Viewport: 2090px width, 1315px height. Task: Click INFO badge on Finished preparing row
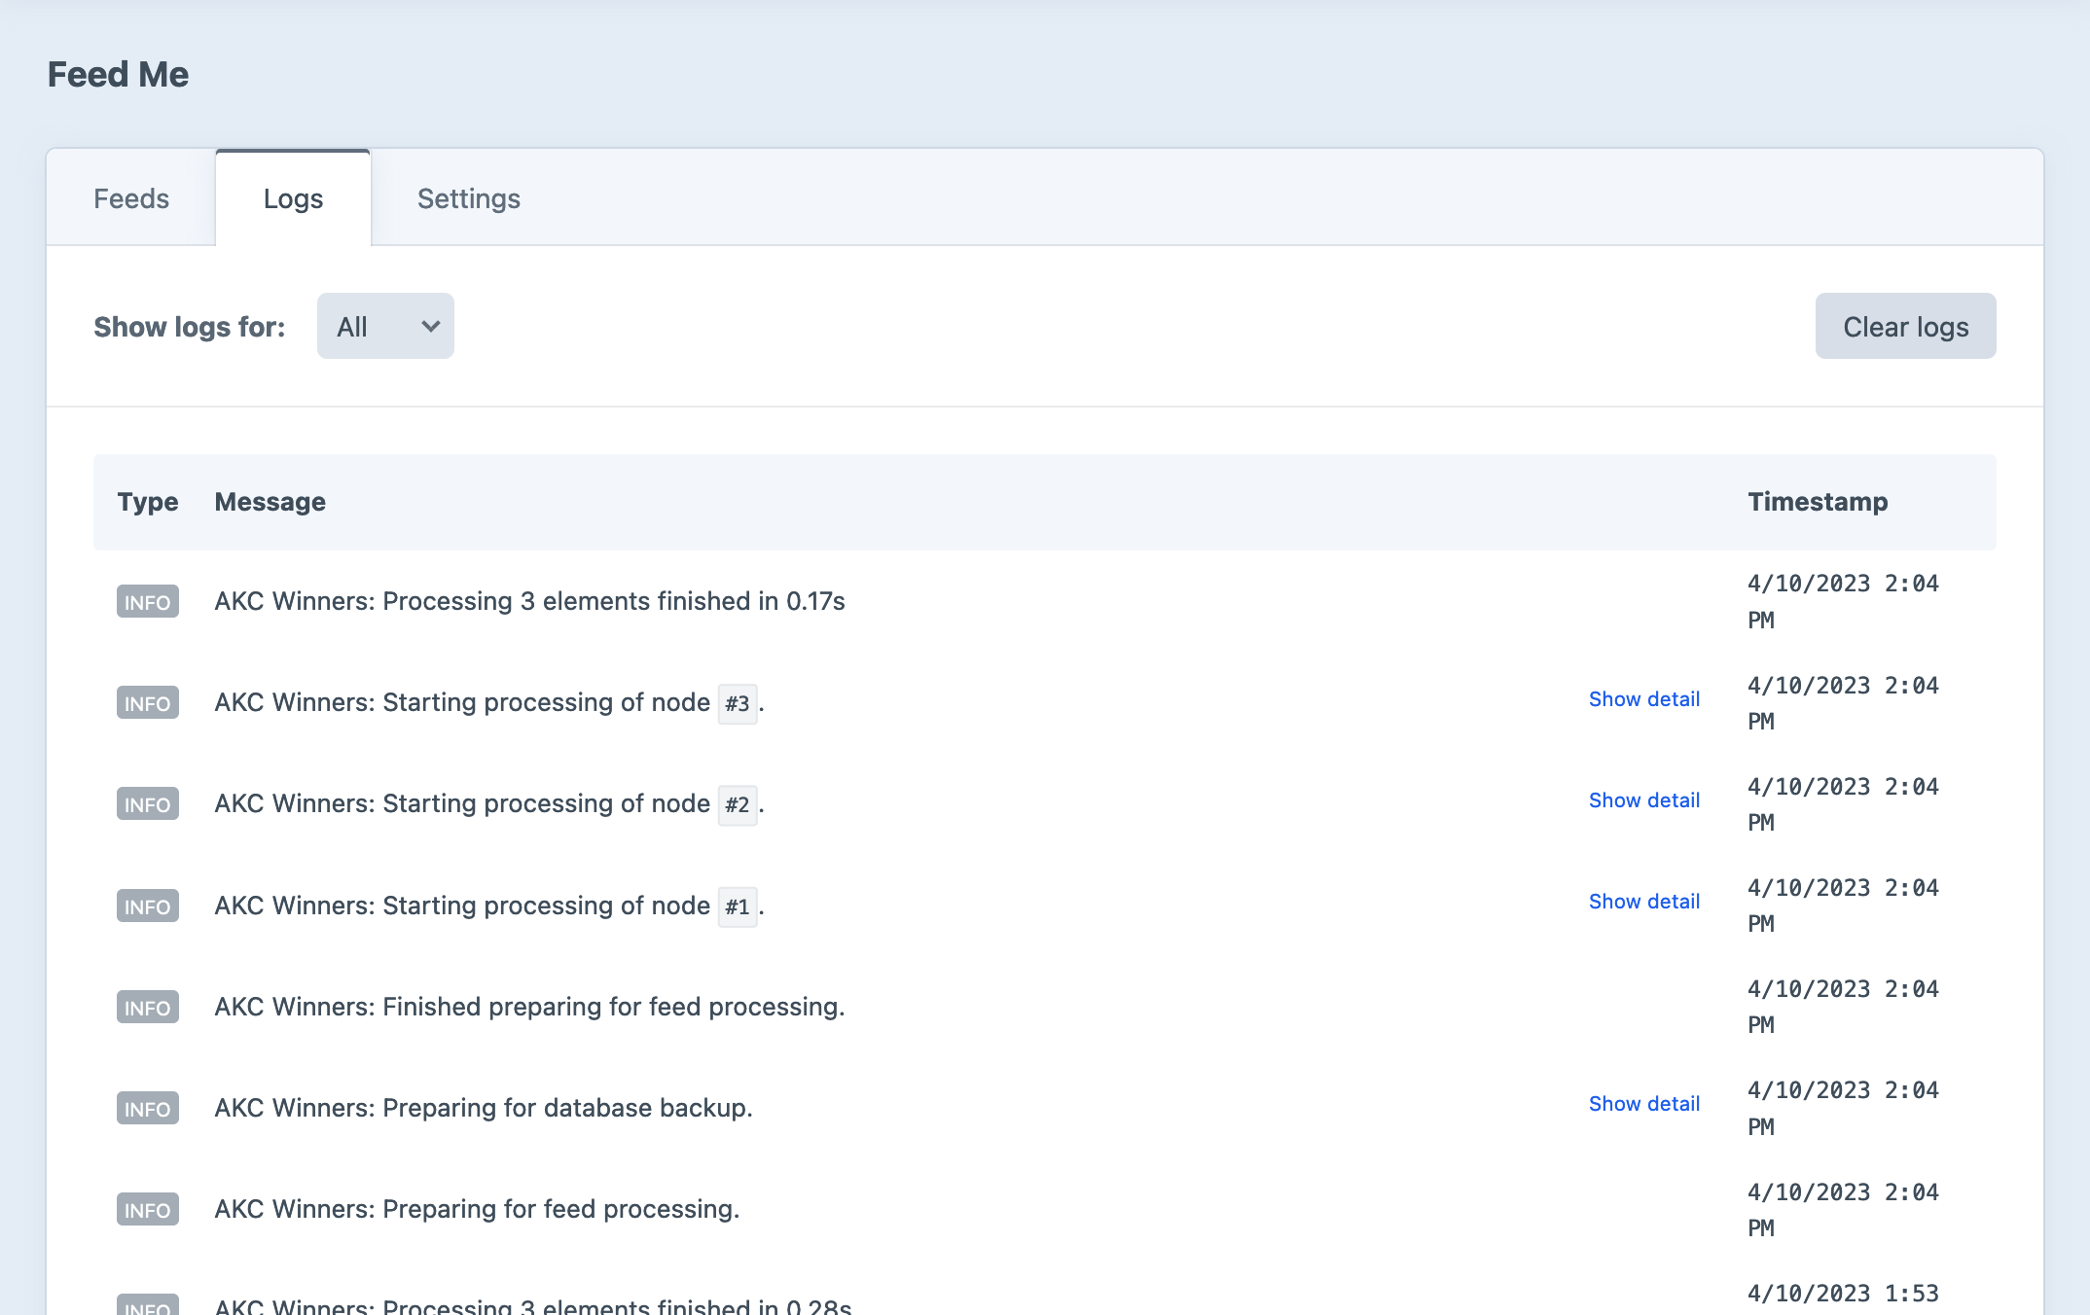pos(148,1008)
